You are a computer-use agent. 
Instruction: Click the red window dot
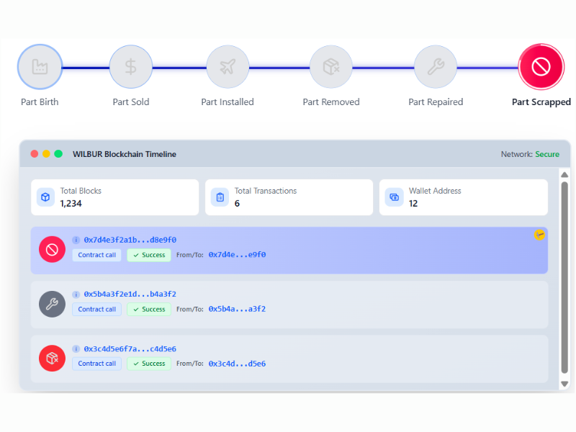35,154
